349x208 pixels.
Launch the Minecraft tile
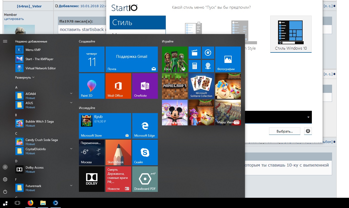pyautogui.click(x=175, y=86)
